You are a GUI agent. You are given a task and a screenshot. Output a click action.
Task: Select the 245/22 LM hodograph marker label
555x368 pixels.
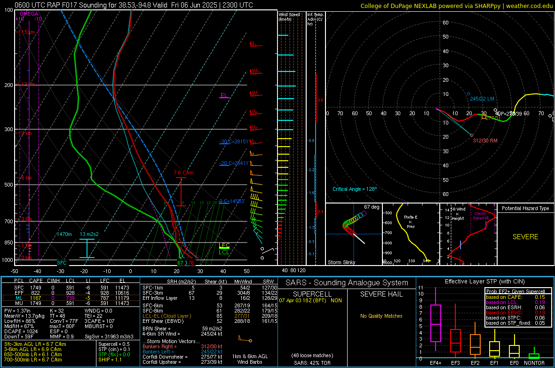click(482, 99)
